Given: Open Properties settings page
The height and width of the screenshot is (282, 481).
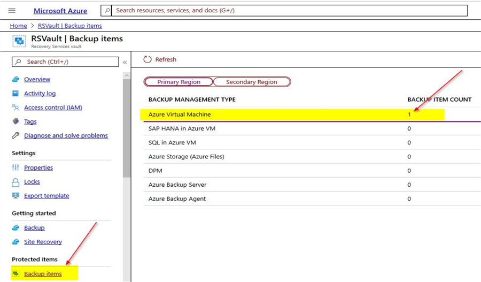Looking at the screenshot, I should 38,167.
